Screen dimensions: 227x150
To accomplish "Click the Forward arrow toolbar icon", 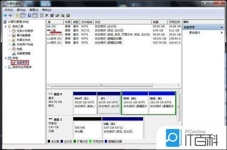I will click(x=10, y=16).
